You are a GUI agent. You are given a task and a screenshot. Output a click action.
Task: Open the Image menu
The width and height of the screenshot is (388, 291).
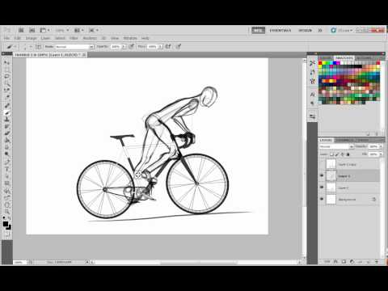(31, 38)
